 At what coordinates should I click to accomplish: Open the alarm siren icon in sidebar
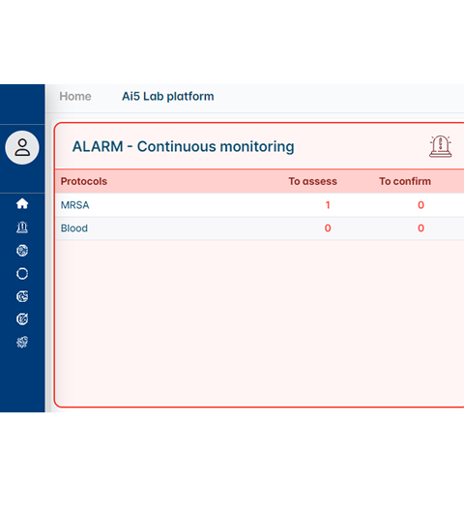(22, 227)
